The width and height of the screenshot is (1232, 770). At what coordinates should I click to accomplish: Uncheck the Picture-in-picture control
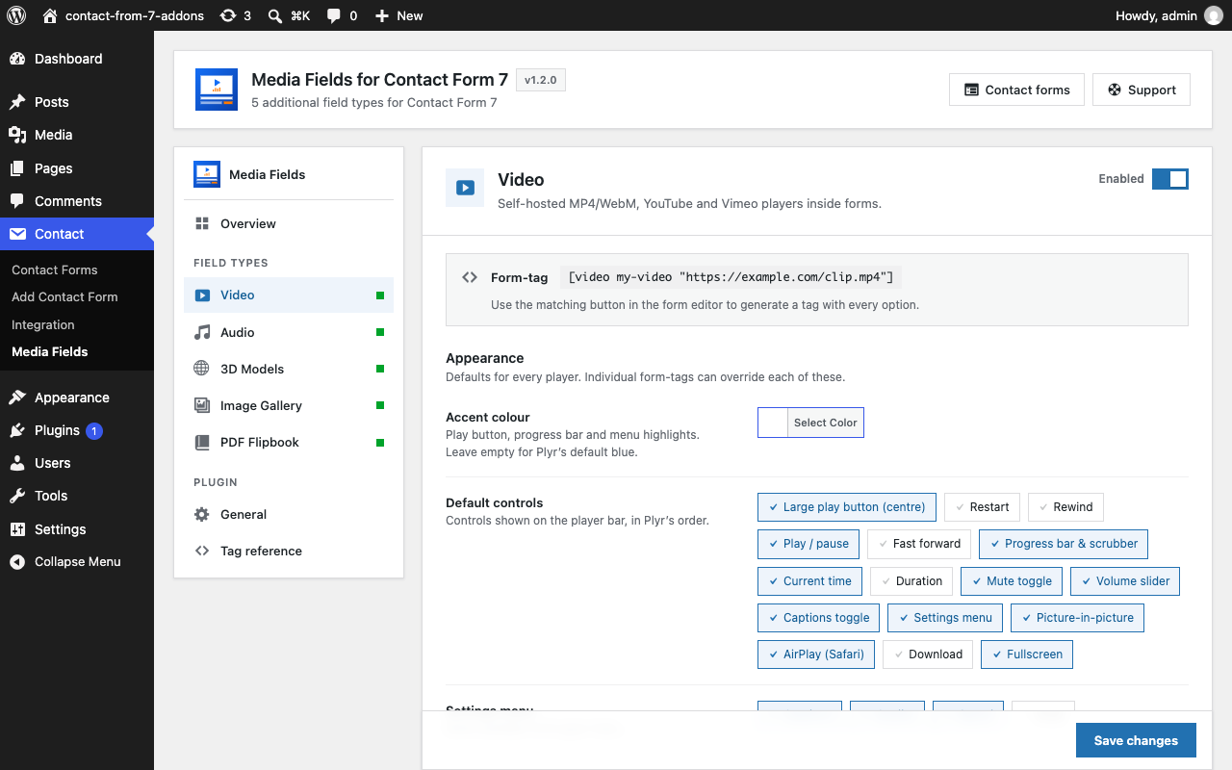[x=1077, y=618]
